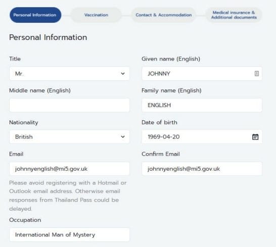Click the Personal Information heading
The height and width of the screenshot is (247, 276).
click(48, 37)
